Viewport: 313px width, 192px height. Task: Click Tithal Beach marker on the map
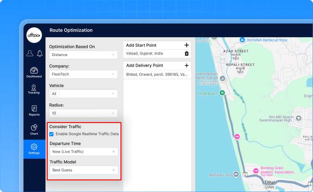222,93
